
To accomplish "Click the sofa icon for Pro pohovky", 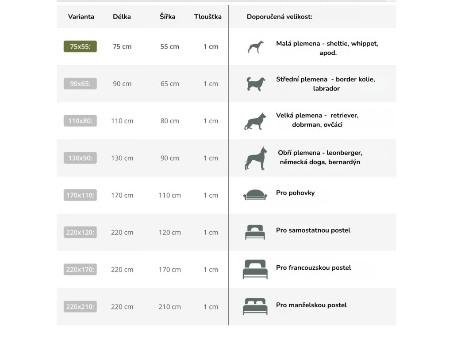I will [255, 195].
